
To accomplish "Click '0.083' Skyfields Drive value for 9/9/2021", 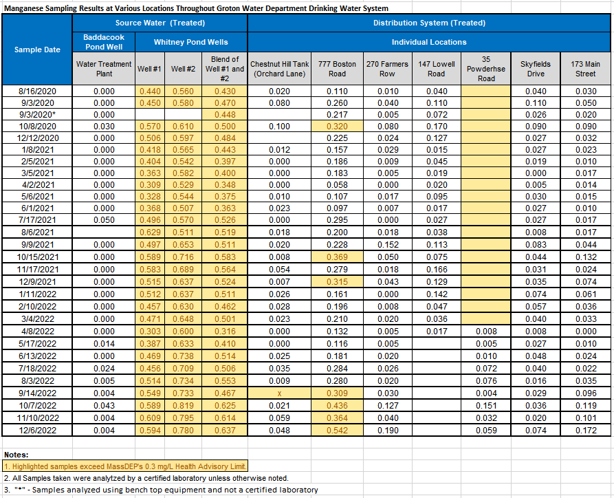I will click(536, 244).
